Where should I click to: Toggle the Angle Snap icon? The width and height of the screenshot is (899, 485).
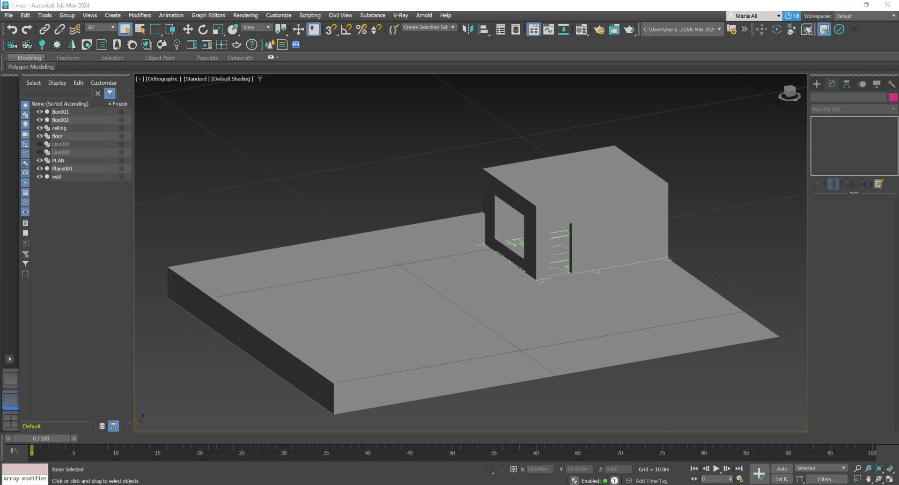346,29
